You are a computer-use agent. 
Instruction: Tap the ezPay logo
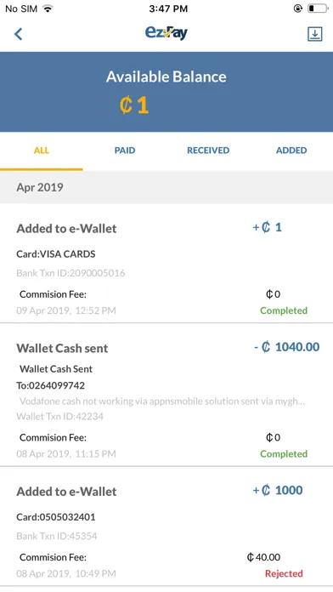click(166, 33)
